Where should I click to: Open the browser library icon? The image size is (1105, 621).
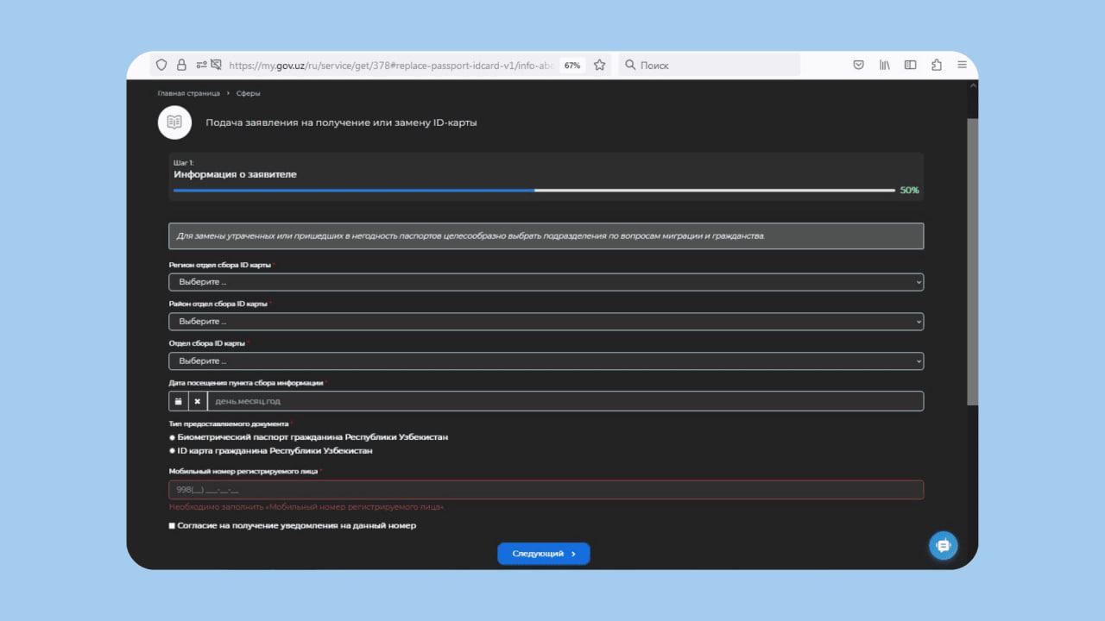click(885, 65)
